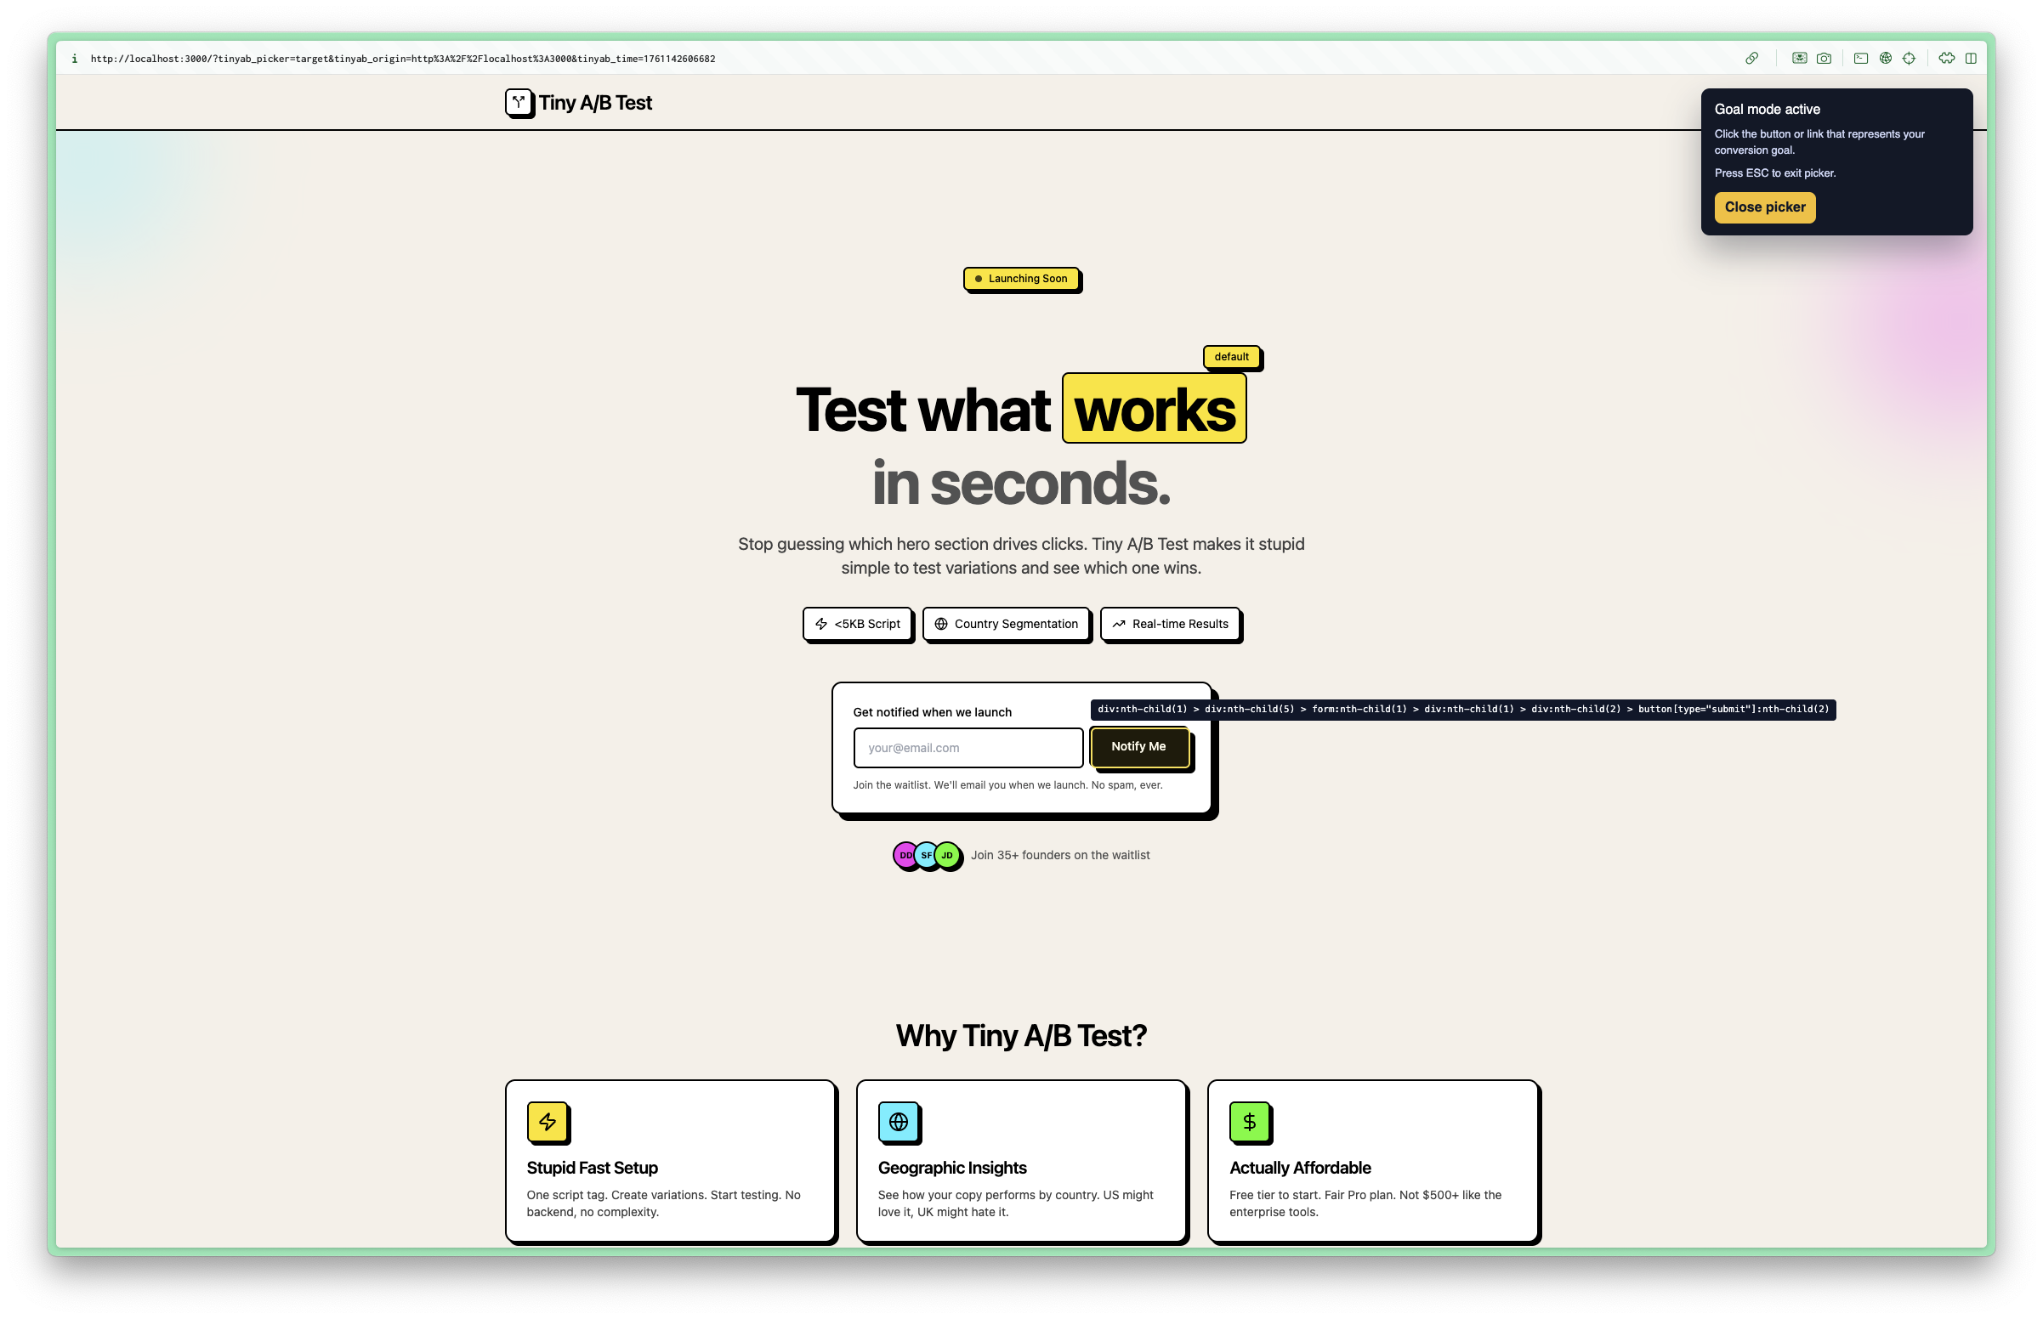Image resolution: width=2043 pixels, height=1319 pixels.
Task: Click the dollar icon on the Actually Affordable card
Action: tap(1251, 1121)
